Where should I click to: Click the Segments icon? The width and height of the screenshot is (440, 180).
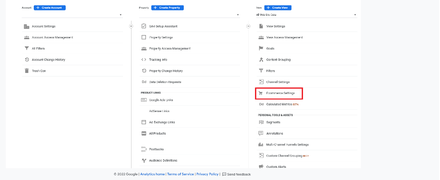pyautogui.click(x=261, y=122)
